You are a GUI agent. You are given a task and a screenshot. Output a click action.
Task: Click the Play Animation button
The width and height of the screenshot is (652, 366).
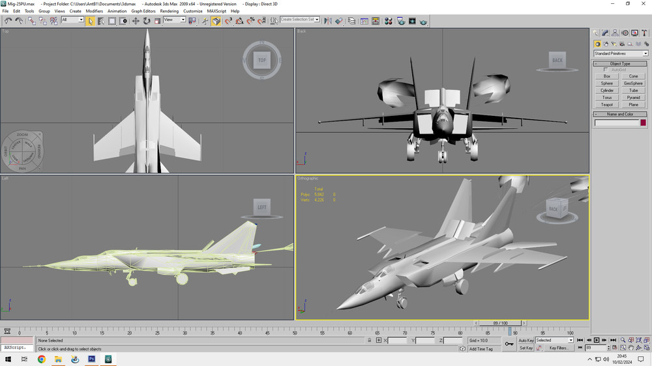coord(597,340)
